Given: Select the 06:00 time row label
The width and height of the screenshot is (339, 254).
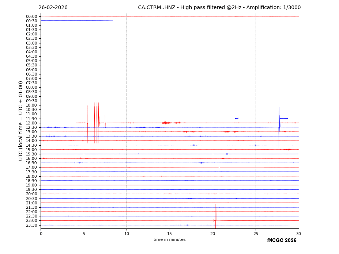Looking at the screenshot, I should tap(31, 70).
